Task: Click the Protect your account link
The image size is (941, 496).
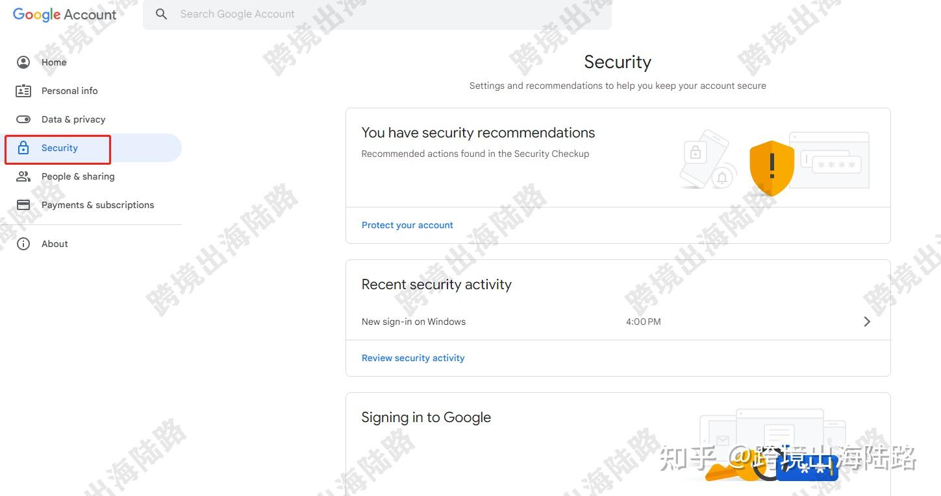Action: click(407, 225)
